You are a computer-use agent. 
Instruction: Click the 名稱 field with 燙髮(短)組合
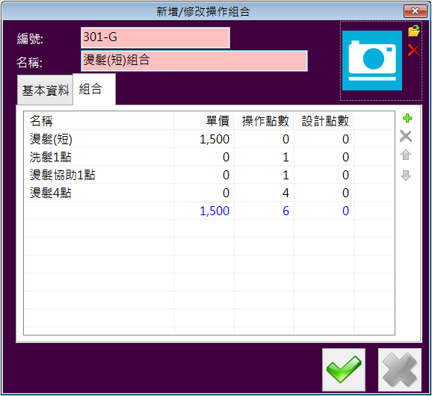tap(194, 61)
